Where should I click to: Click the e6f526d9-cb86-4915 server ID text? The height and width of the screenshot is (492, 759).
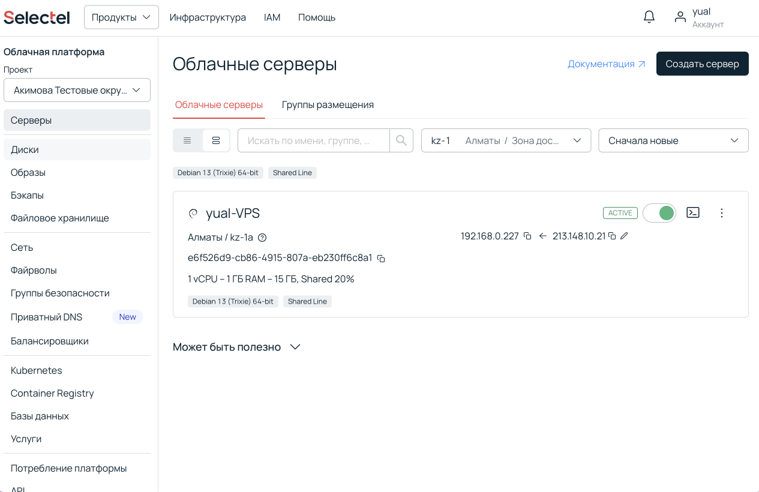click(x=280, y=258)
